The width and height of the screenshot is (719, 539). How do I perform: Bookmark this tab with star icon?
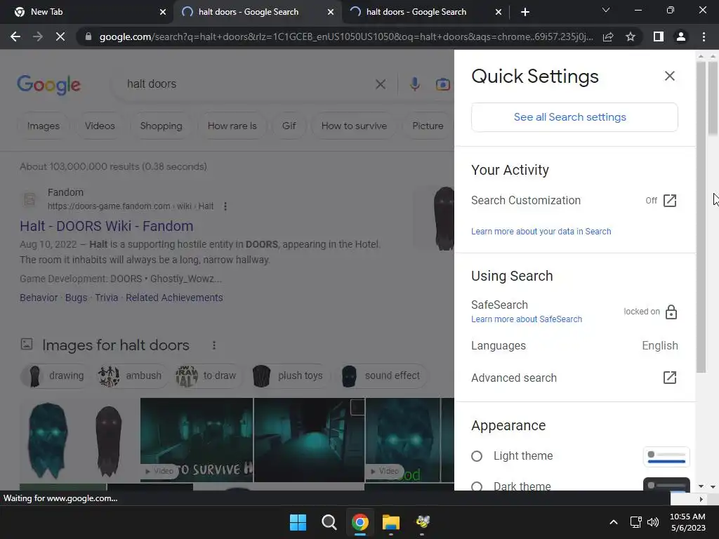[x=631, y=36]
